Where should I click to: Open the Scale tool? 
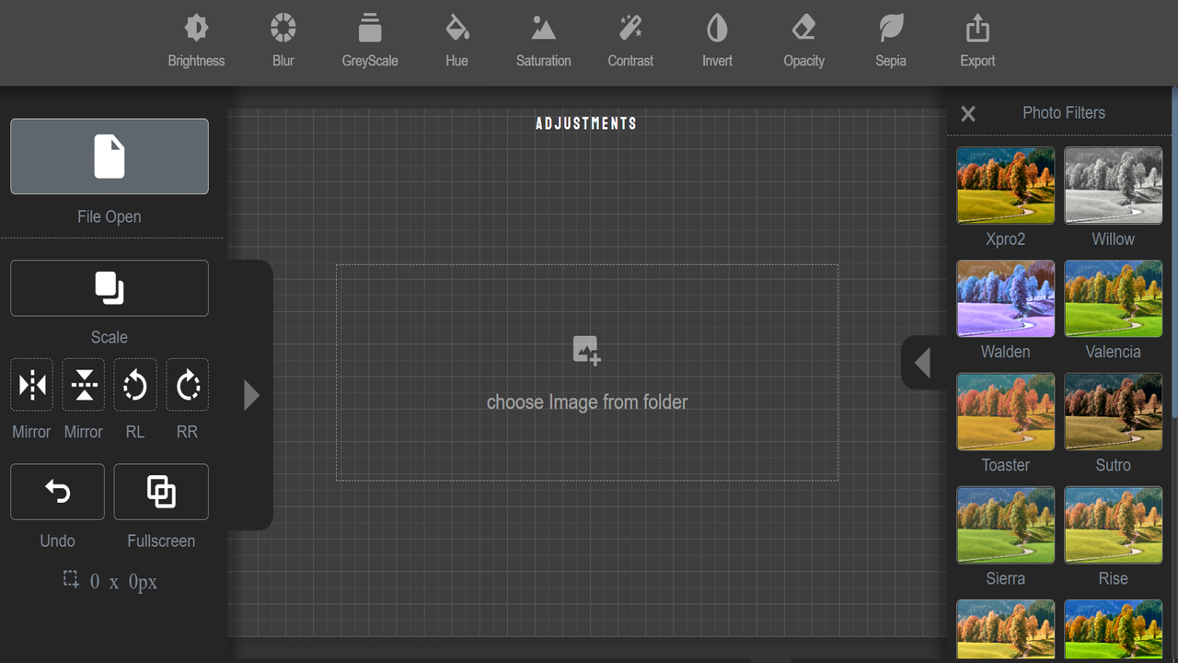109,288
